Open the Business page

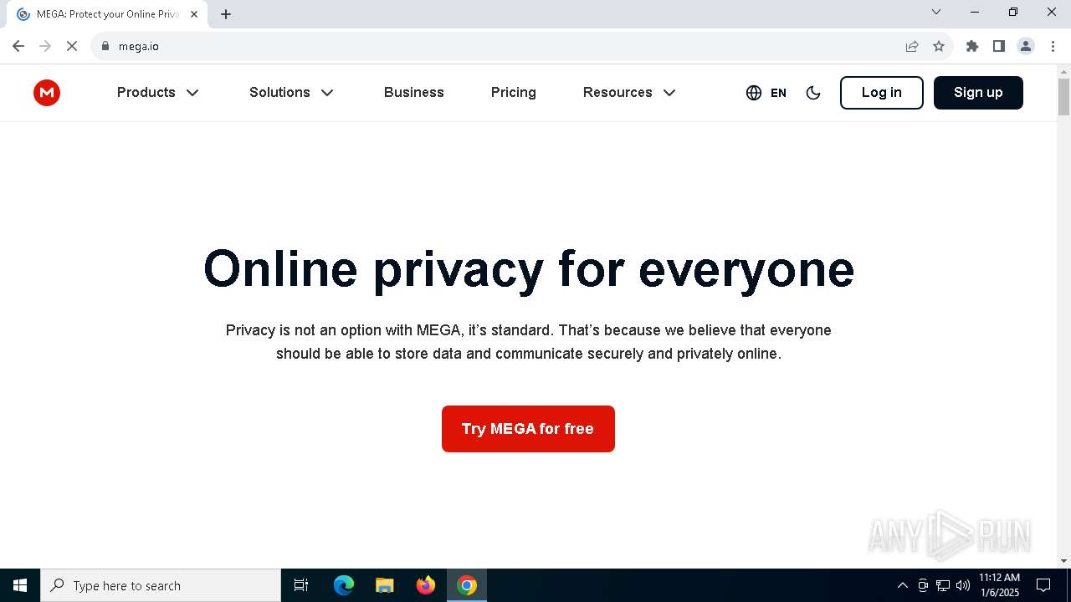(414, 93)
